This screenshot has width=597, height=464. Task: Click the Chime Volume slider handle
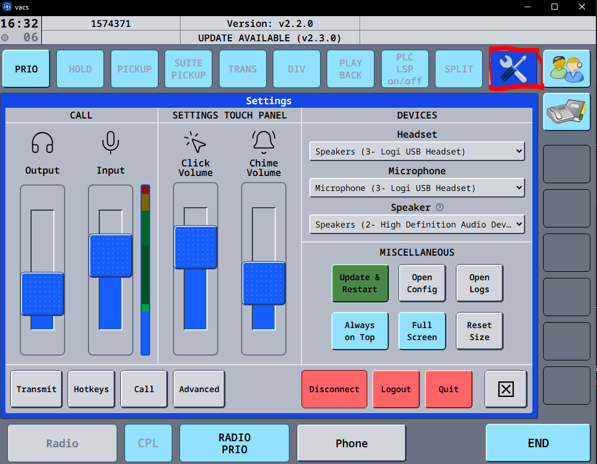[x=263, y=283]
